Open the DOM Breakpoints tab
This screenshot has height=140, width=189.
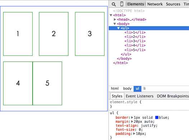click(173, 96)
